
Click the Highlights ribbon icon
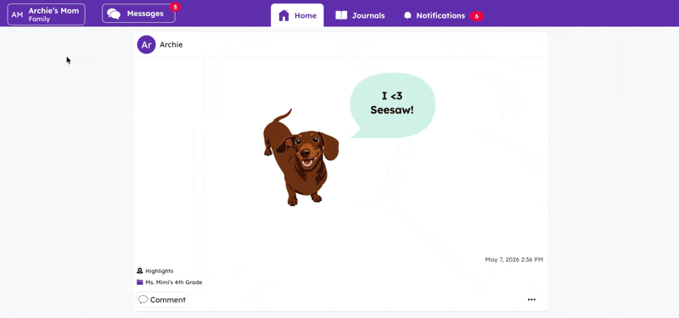pos(140,271)
